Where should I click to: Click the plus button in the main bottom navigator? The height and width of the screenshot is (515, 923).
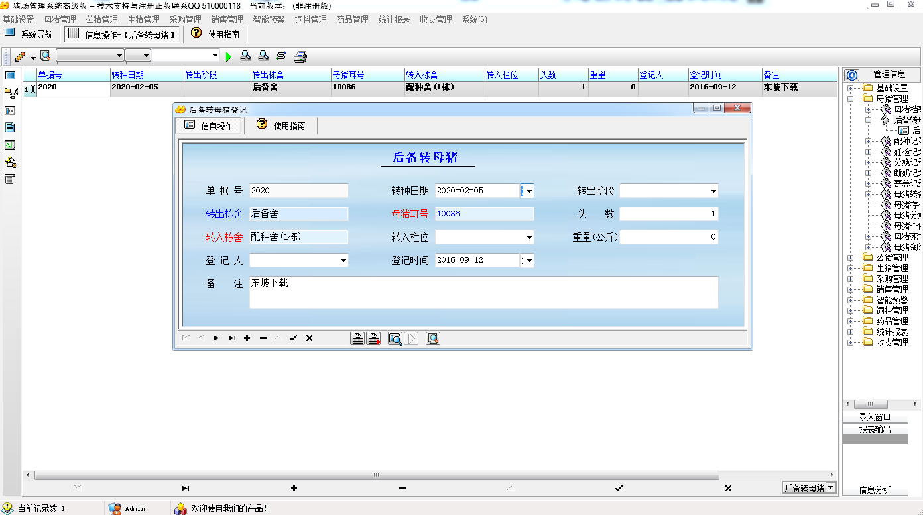(x=294, y=488)
